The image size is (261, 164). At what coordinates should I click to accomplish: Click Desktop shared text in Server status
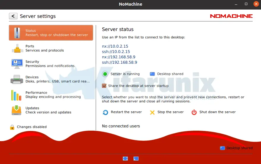[x=170, y=74]
